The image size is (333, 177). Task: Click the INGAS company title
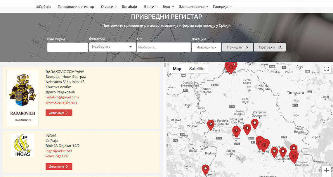[51, 136]
